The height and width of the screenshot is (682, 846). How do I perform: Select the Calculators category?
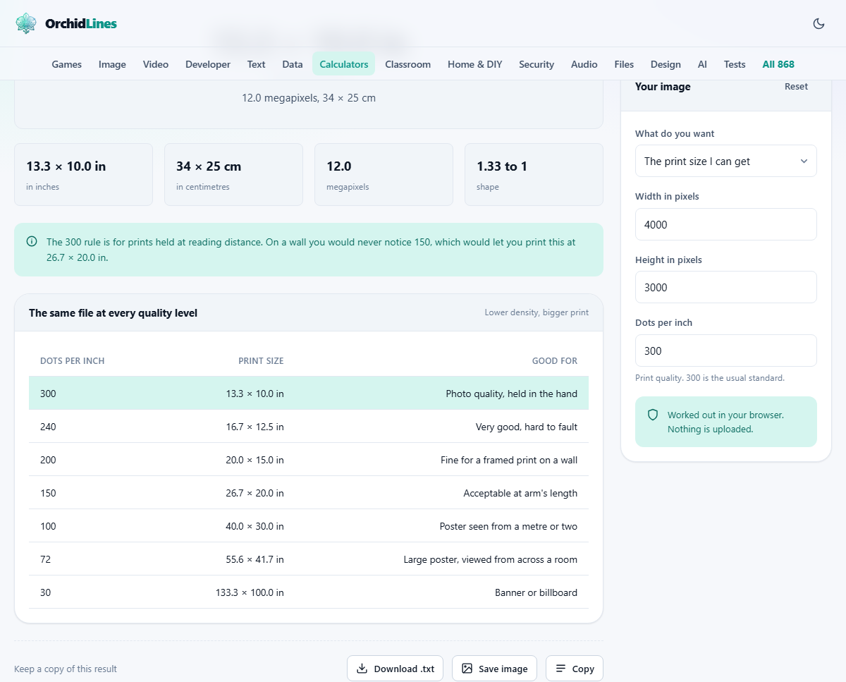pyautogui.click(x=344, y=64)
